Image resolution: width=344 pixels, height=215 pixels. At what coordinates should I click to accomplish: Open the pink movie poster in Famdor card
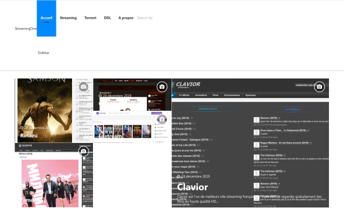tap(50, 183)
